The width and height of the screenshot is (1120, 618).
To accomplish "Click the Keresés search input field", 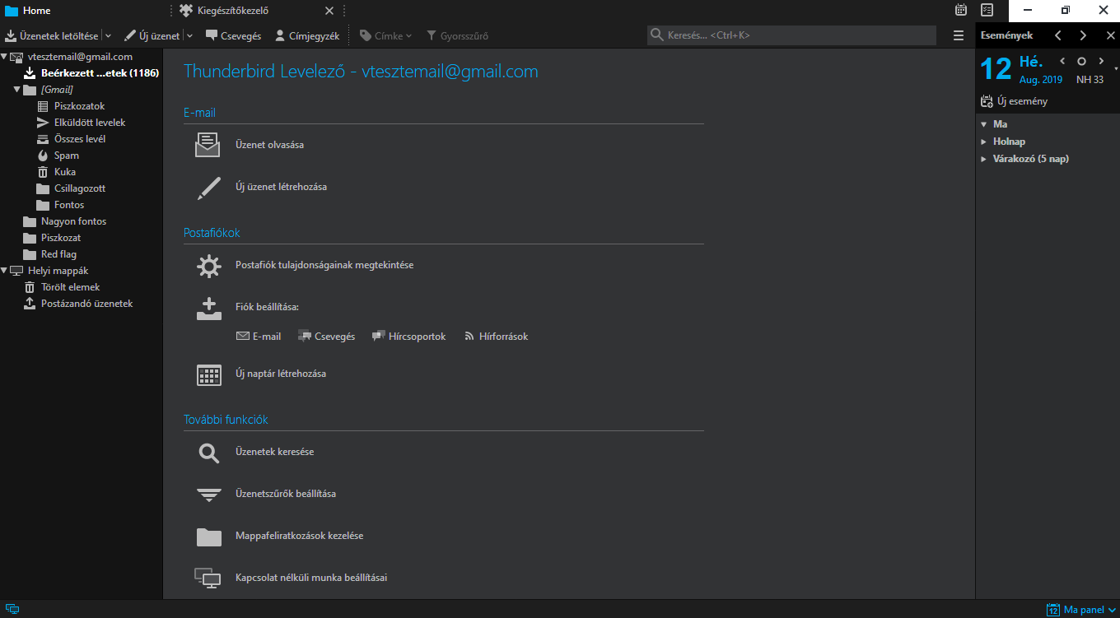I will coord(795,35).
